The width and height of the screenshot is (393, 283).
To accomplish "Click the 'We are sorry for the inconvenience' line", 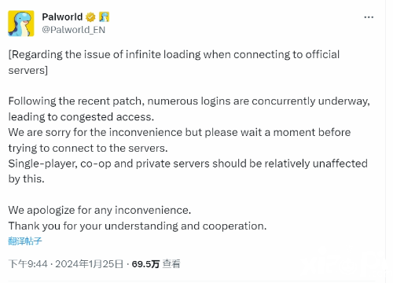I will [x=179, y=132].
